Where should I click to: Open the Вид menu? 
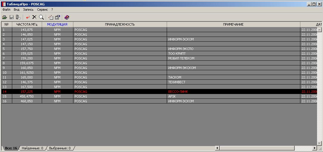click(x=16, y=10)
